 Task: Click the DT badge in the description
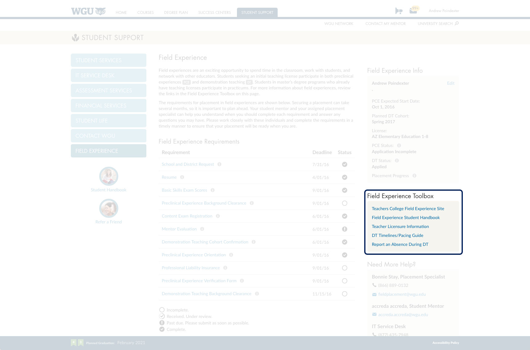pos(249,82)
